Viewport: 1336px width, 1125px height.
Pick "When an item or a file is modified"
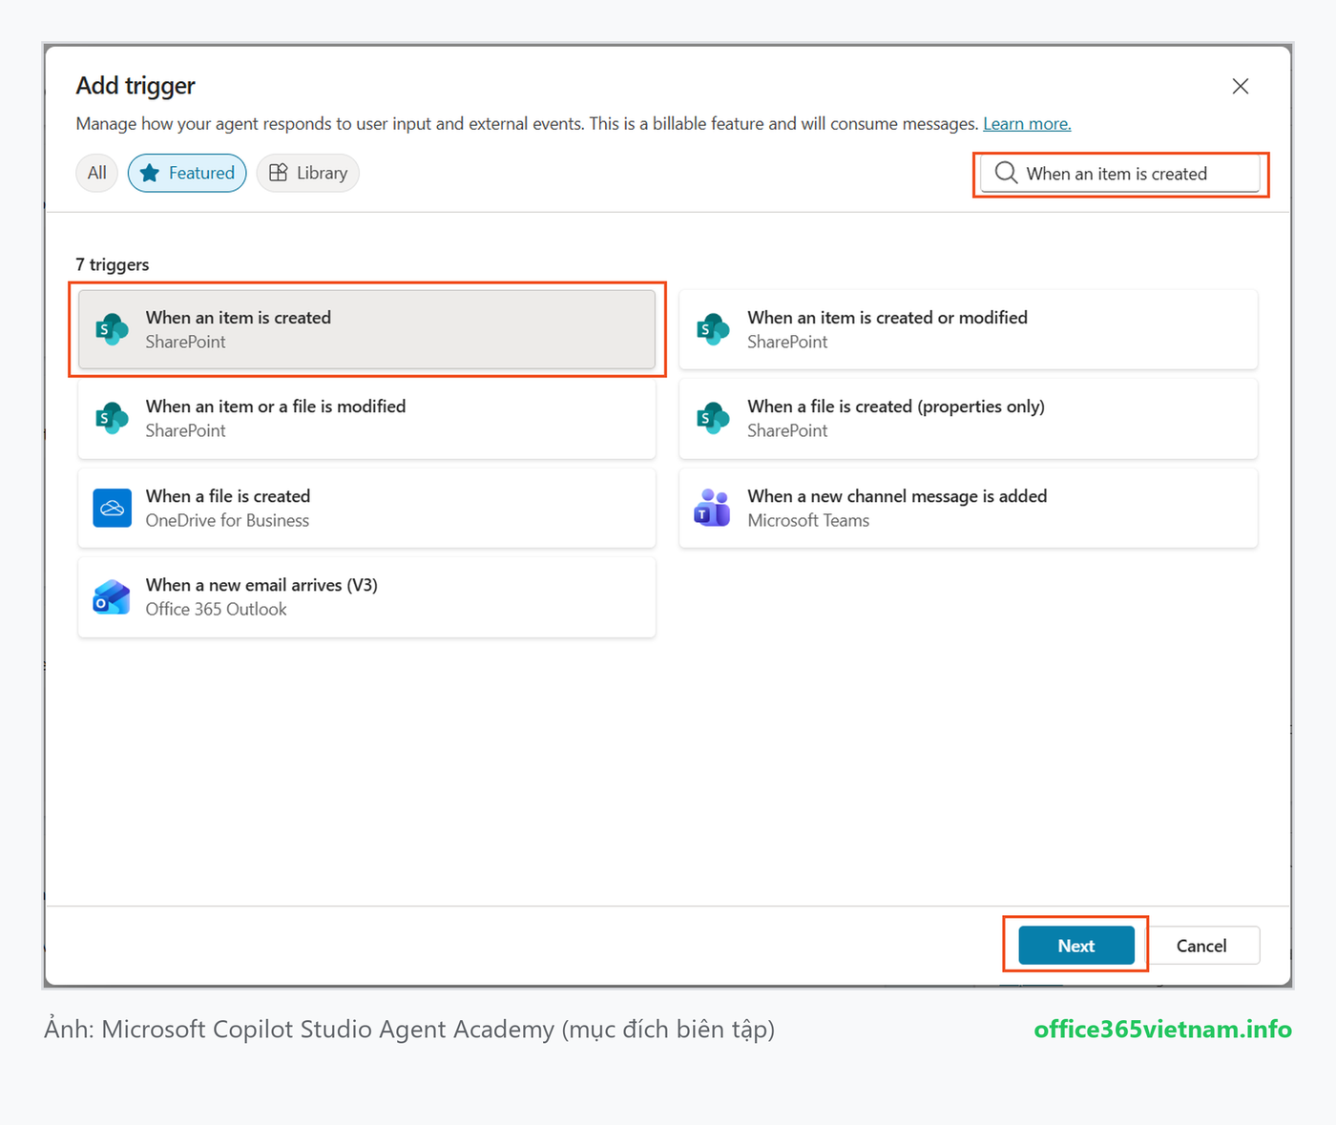click(366, 418)
